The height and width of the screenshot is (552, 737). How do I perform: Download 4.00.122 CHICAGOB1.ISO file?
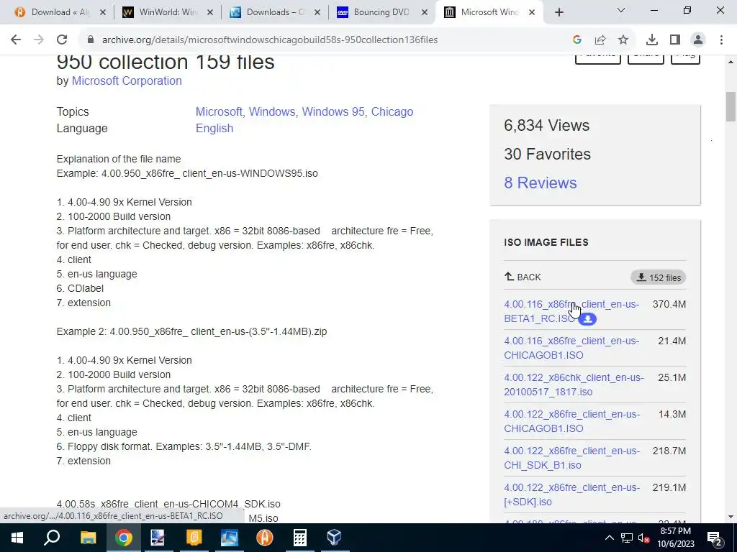point(571,421)
